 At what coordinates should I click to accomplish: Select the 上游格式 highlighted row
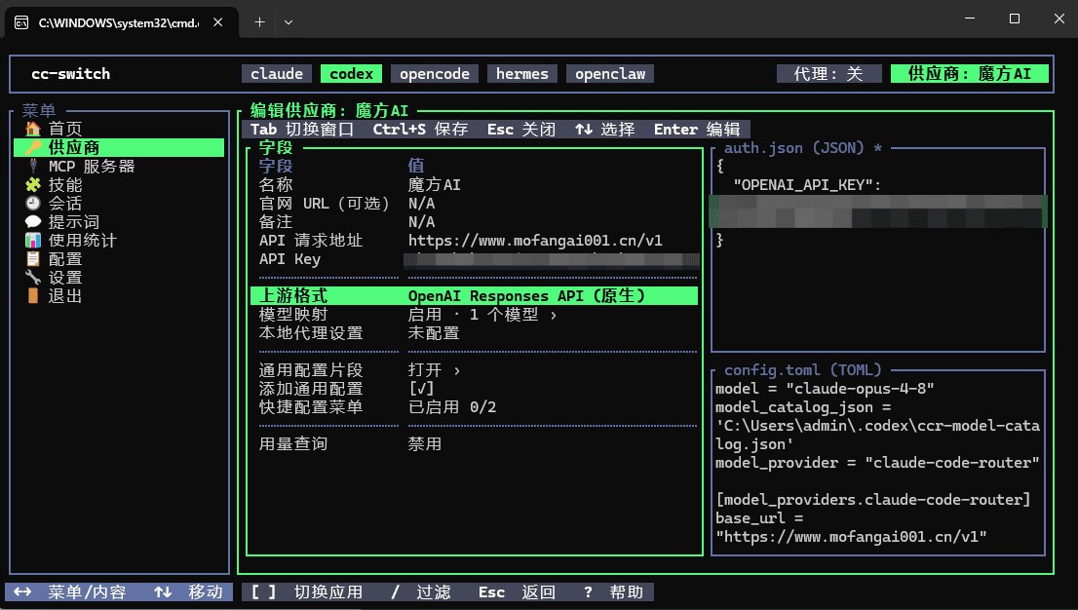[x=475, y=295]
